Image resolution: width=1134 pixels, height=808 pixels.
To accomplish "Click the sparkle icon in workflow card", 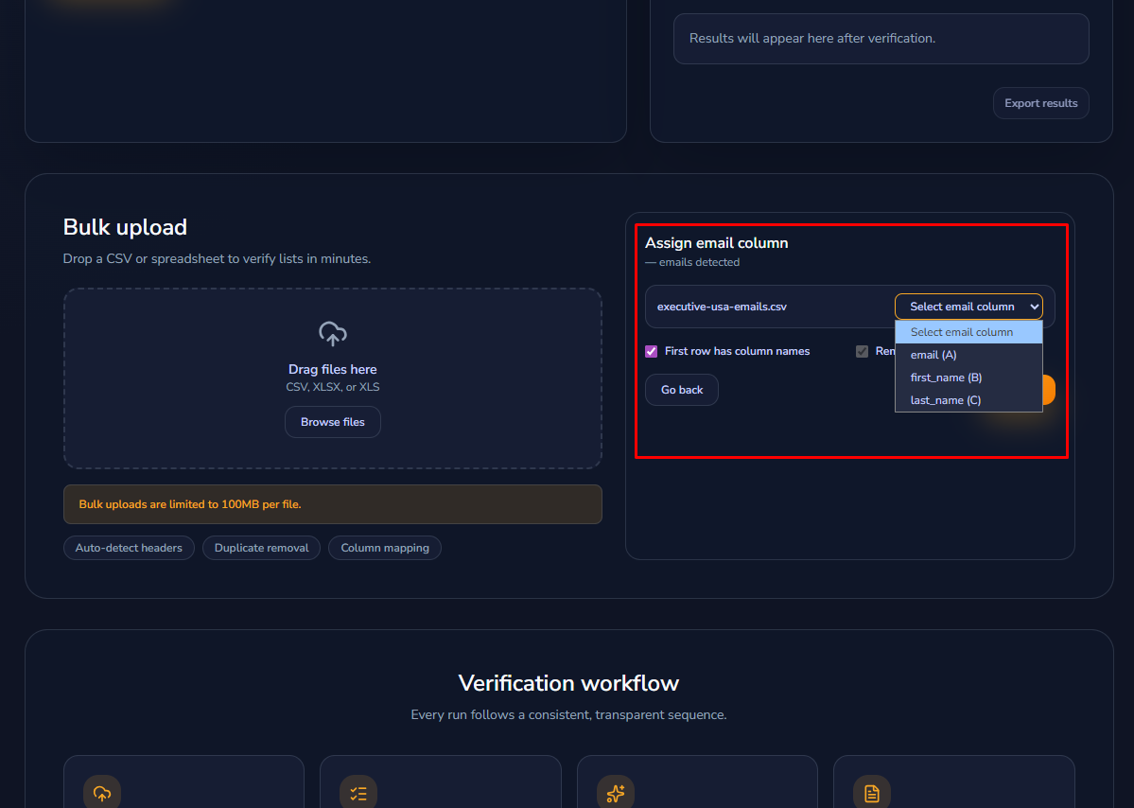I will click(616, 793).
